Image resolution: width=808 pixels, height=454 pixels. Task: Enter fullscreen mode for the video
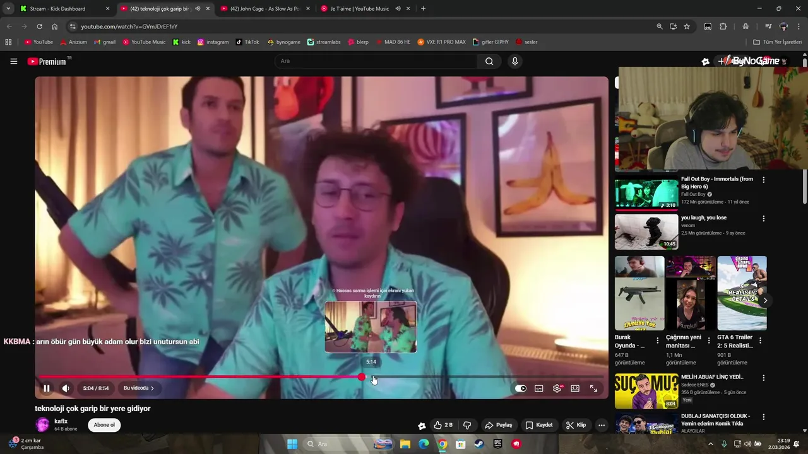click(x=593, y=388)
